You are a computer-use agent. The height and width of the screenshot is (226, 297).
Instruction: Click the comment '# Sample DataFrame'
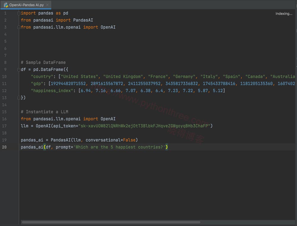[43, 63]
